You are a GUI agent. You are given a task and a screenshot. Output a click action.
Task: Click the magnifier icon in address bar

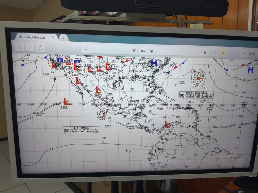(86, 49)
